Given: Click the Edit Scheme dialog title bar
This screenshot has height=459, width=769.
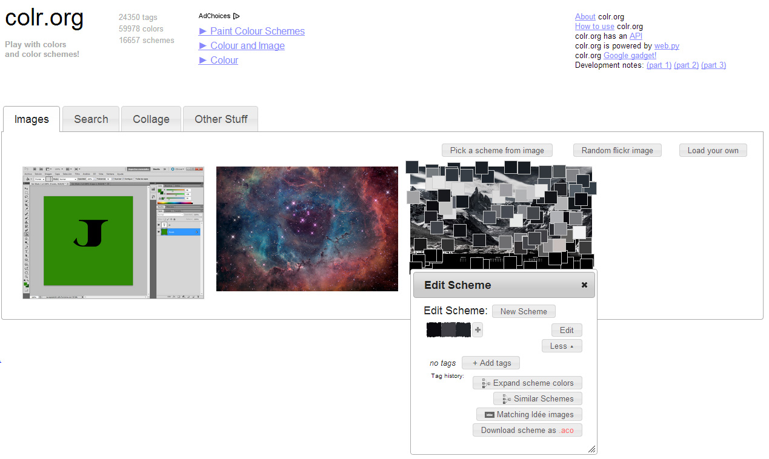Looking at the screenshot, I should [x=504, y=285].
